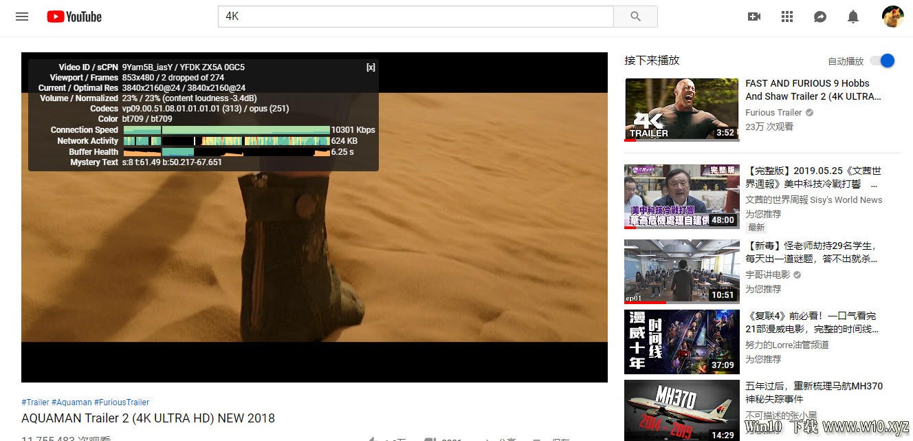Image resolution: width=913 pixels, height=441 pixels.
Task: Open the Fast and Furious 9 trailer thumbnail
Action: 682,110
